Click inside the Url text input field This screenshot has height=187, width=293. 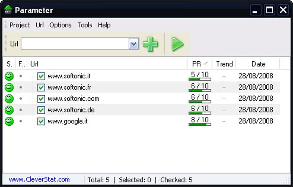point(75,44)
